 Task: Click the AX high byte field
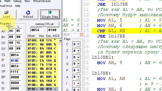(x=11, y=31)
